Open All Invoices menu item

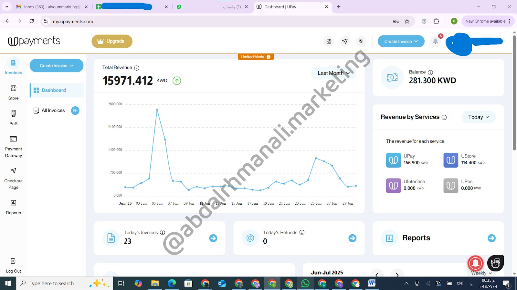[57, 111]
